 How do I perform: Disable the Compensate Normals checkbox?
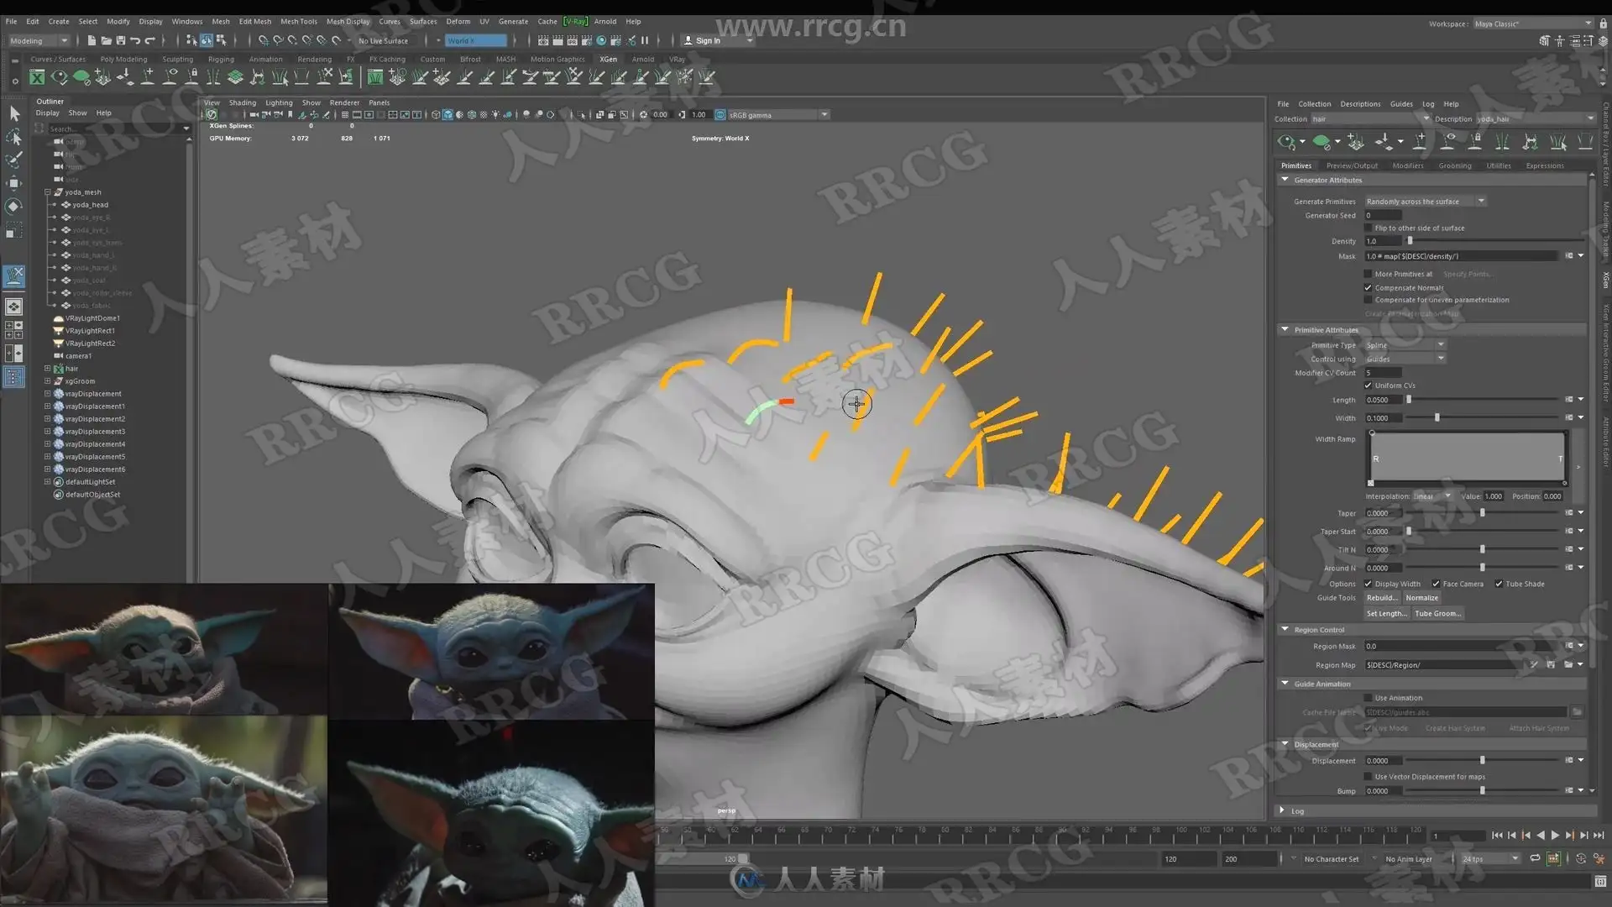point(1368,287)
